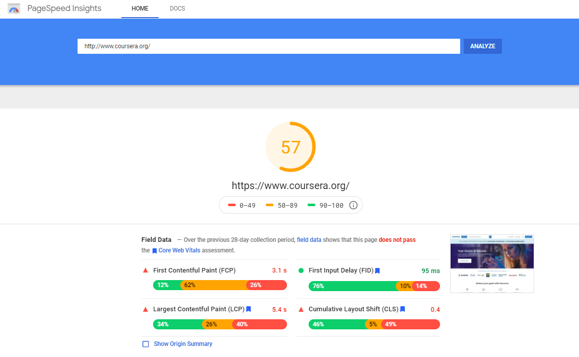Click the Largest Contentful Paint bookmark icon
The height and width of the screenshot is (357, 579).
coord(249,309)
